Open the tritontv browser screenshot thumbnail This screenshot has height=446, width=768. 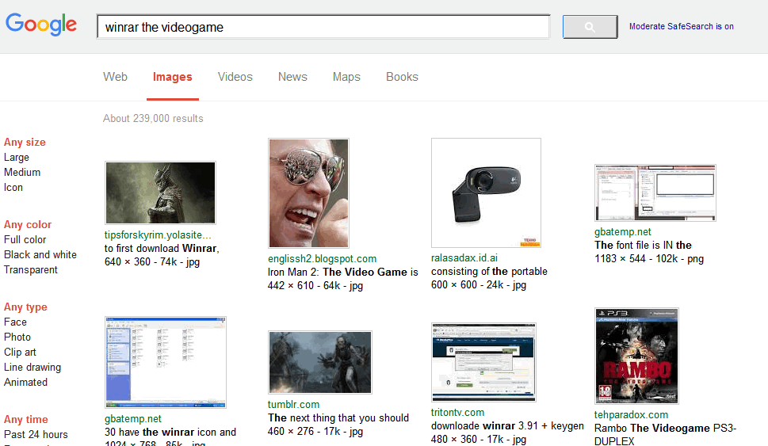[483, 362]
